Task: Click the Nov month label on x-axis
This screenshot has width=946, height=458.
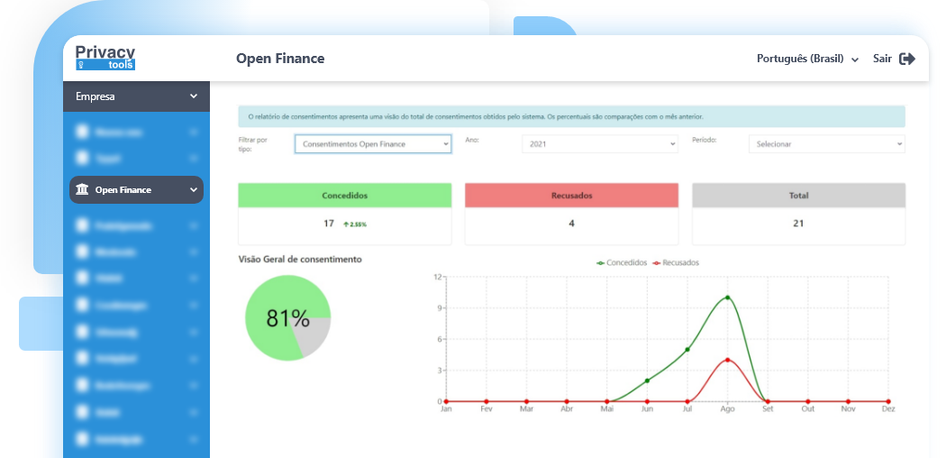Action: pyautogui.click(x=849, y=409)
